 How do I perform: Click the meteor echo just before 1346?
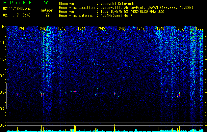pyautogui.click(x=115, y=93)
